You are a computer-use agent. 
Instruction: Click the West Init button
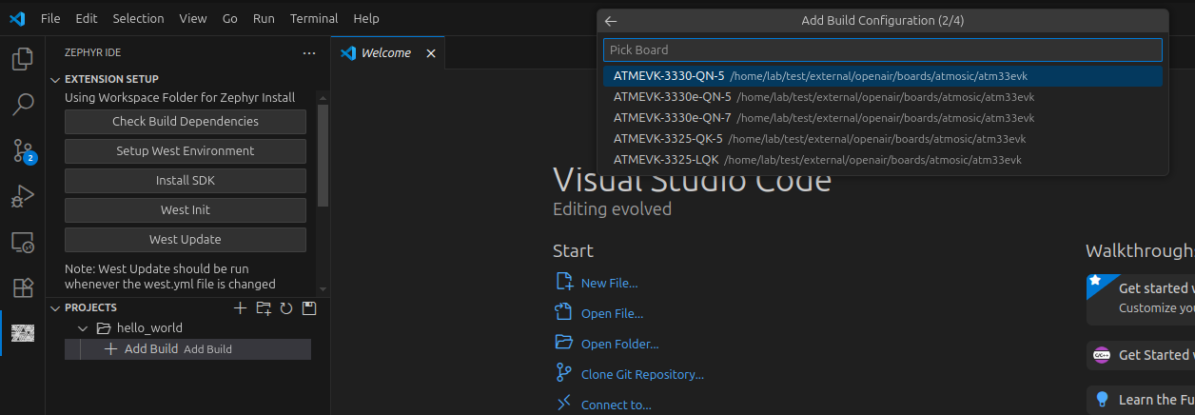pyautogui.click(x=186, y=210)
